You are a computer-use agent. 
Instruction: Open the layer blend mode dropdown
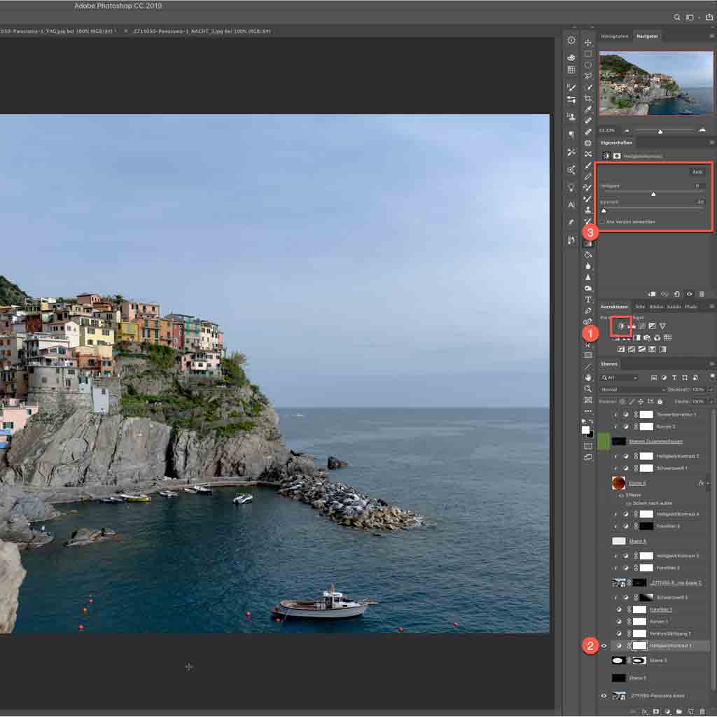coord(632,389)
